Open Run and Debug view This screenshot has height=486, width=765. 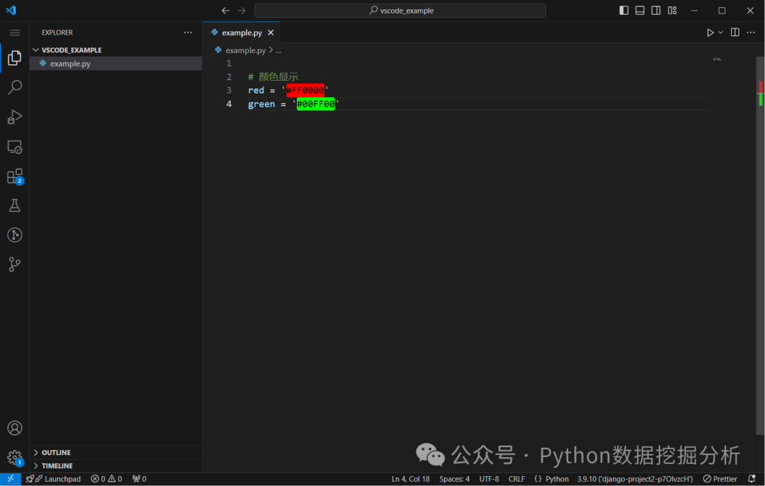pos(15,117)
